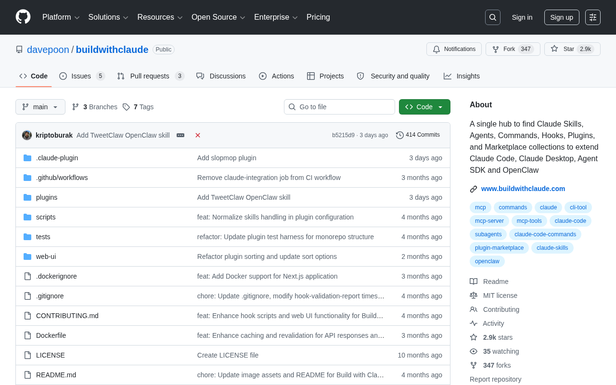Click the kriptoburak avatar image
The image size is (616, 385).
[27, 135]
